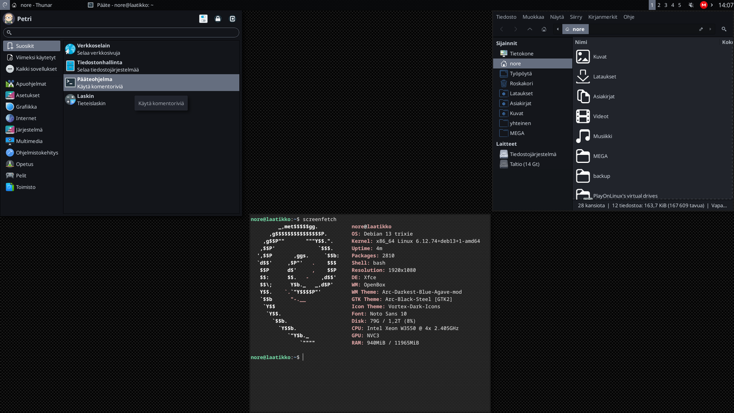Image resolution: width=734 pixels, height=413 pixels.
Task: Open the Opetus category
Action: tap(32, 164)
